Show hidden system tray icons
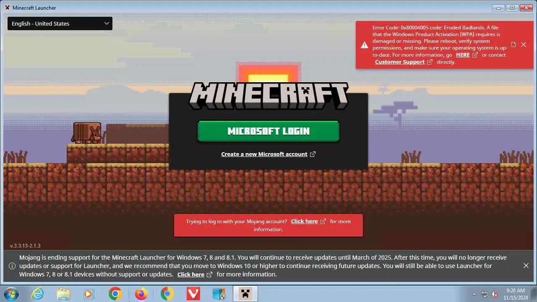This screenshot has width=537, height=302. 474,294
